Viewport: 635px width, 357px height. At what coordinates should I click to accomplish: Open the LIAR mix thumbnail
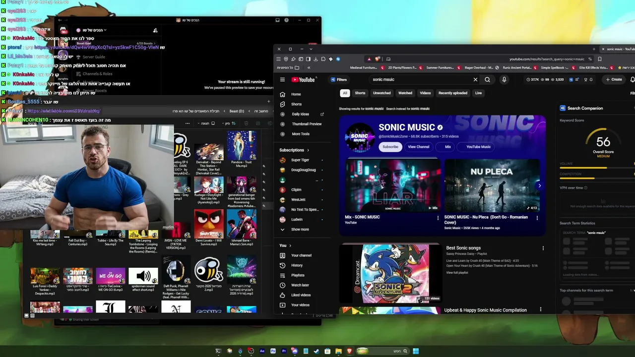(x=392, y=185)
